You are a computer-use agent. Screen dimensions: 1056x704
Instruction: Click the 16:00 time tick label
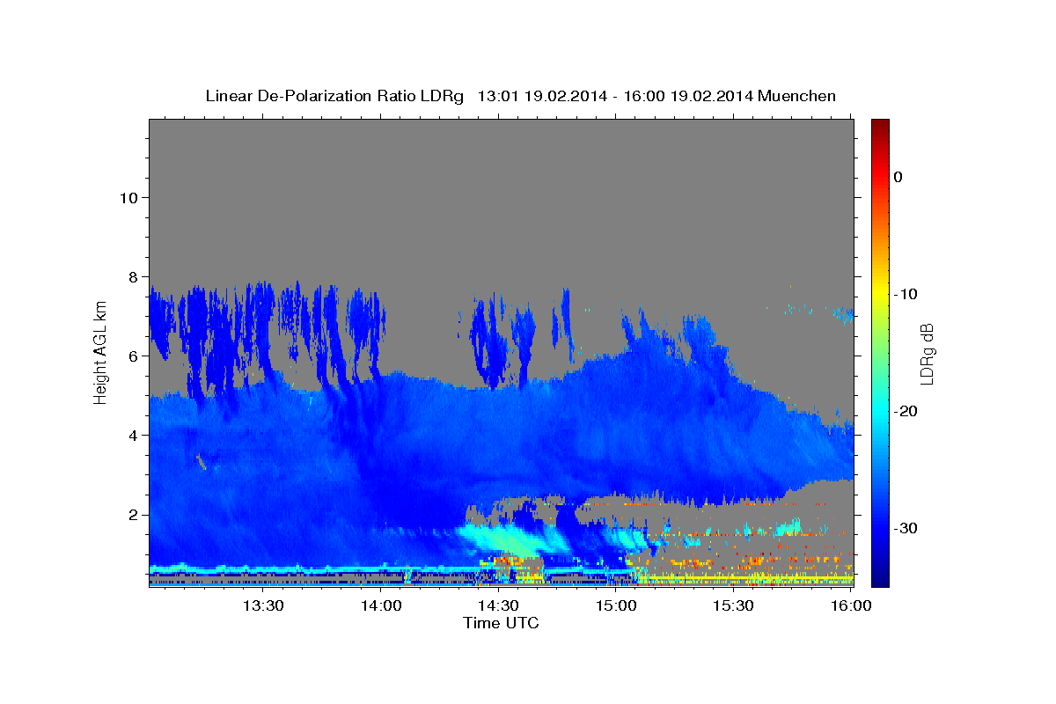click(851, 605)
